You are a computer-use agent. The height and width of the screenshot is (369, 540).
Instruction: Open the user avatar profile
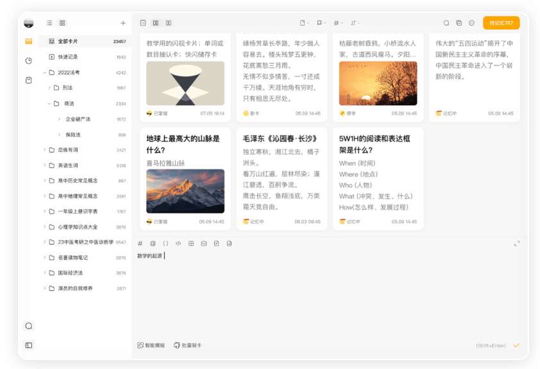[29, 23]
